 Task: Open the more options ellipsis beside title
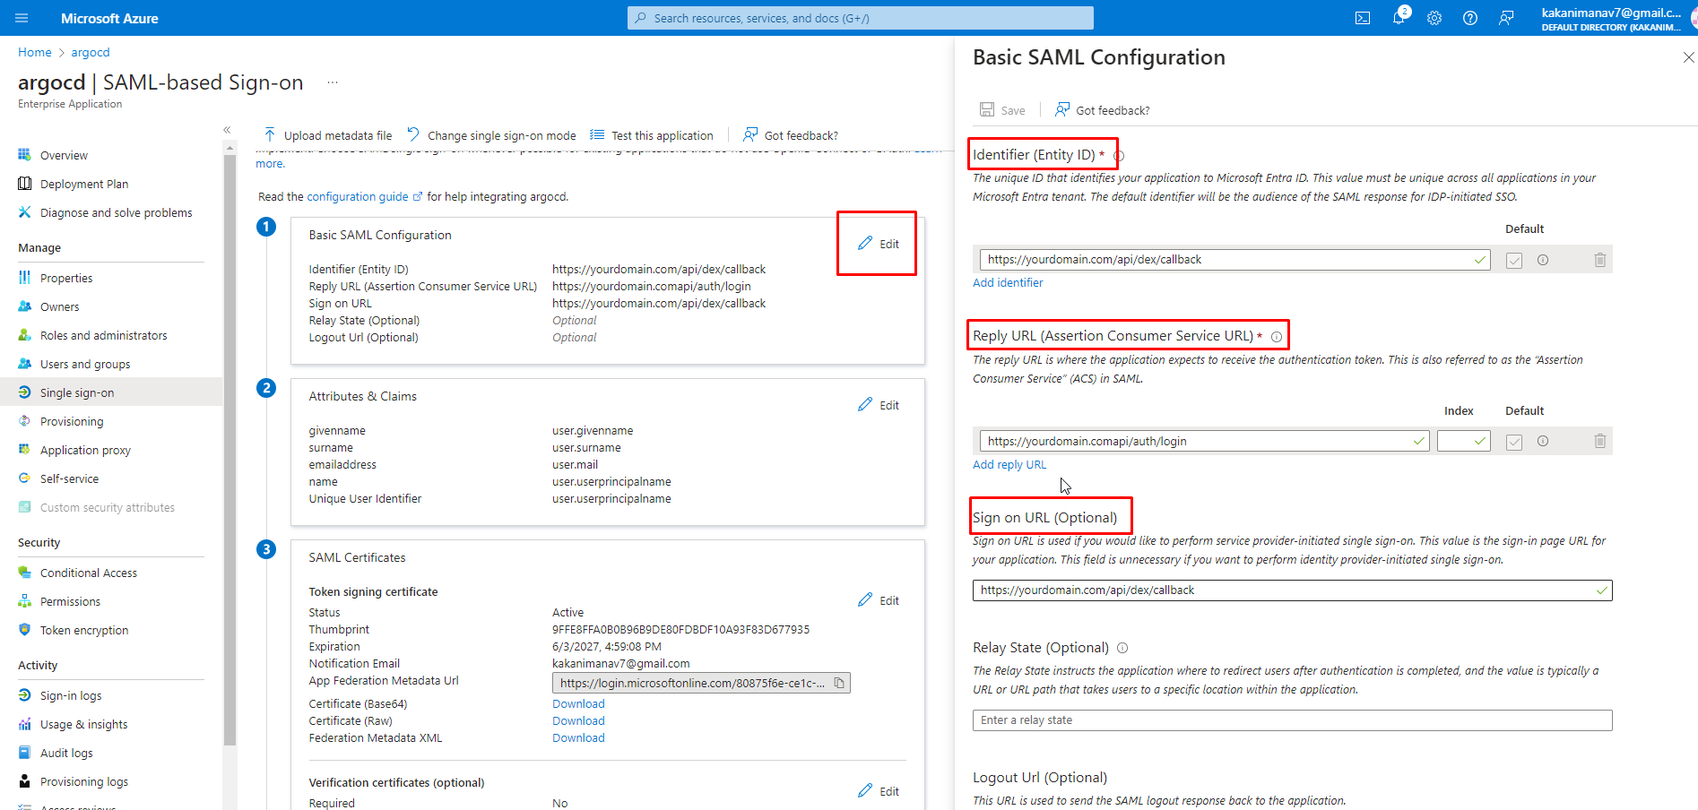tap(333, 82)
